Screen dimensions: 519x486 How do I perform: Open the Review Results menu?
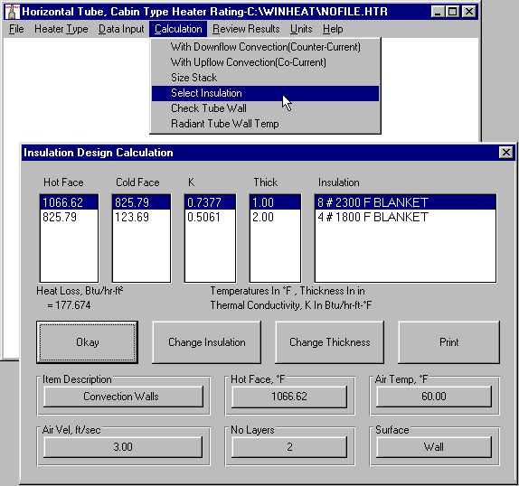246,29
